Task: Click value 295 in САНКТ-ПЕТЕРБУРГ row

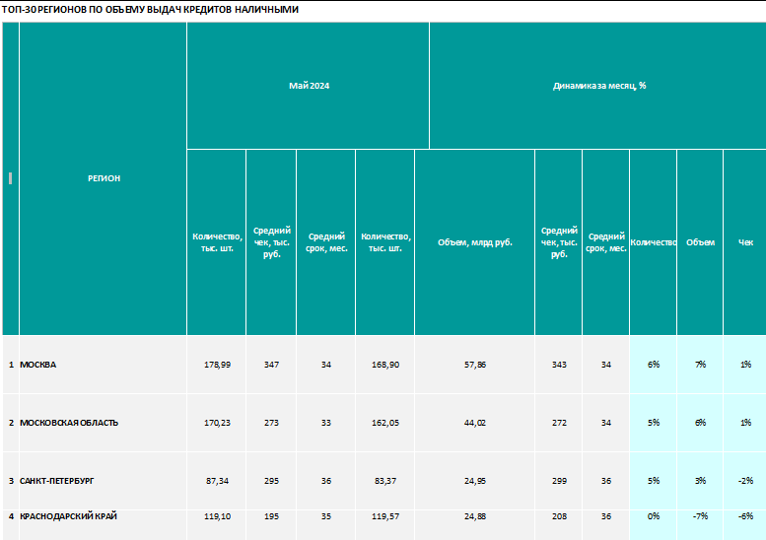Action: click(272, 481)
